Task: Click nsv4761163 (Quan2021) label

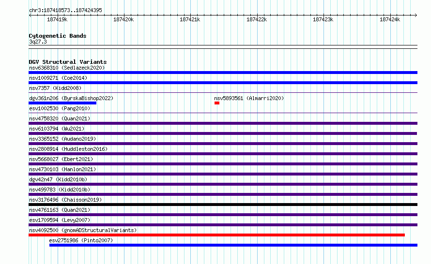Action: tap(60, 210)
